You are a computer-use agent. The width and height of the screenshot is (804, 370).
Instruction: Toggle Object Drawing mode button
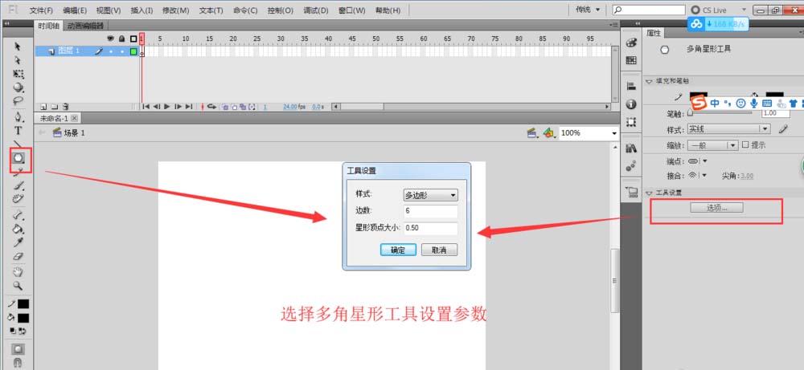[18, 349]
